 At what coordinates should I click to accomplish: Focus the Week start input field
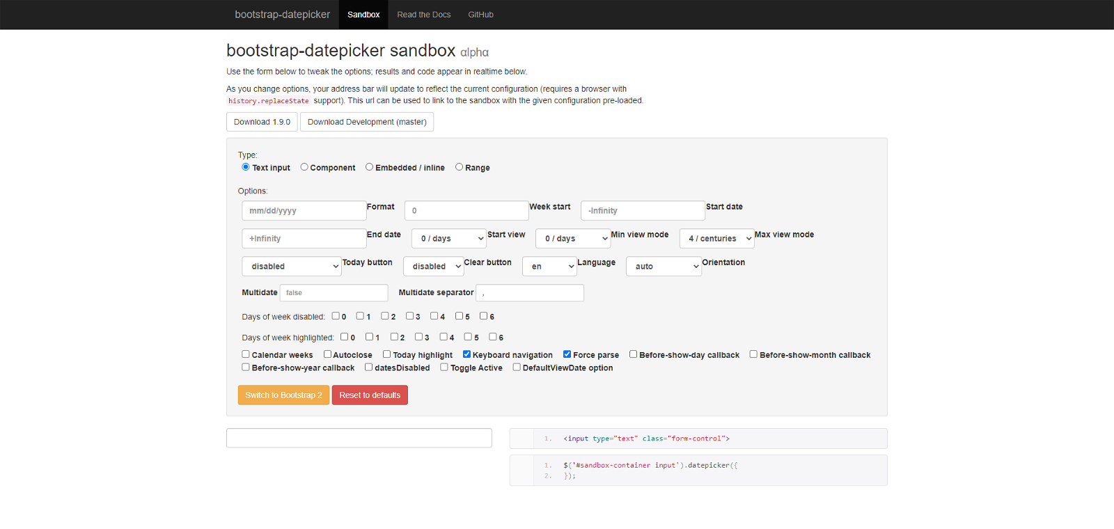(x=466, y=211)
